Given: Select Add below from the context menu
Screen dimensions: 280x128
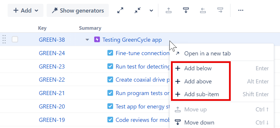Looking at the screenshot, I should click(198, 69).
